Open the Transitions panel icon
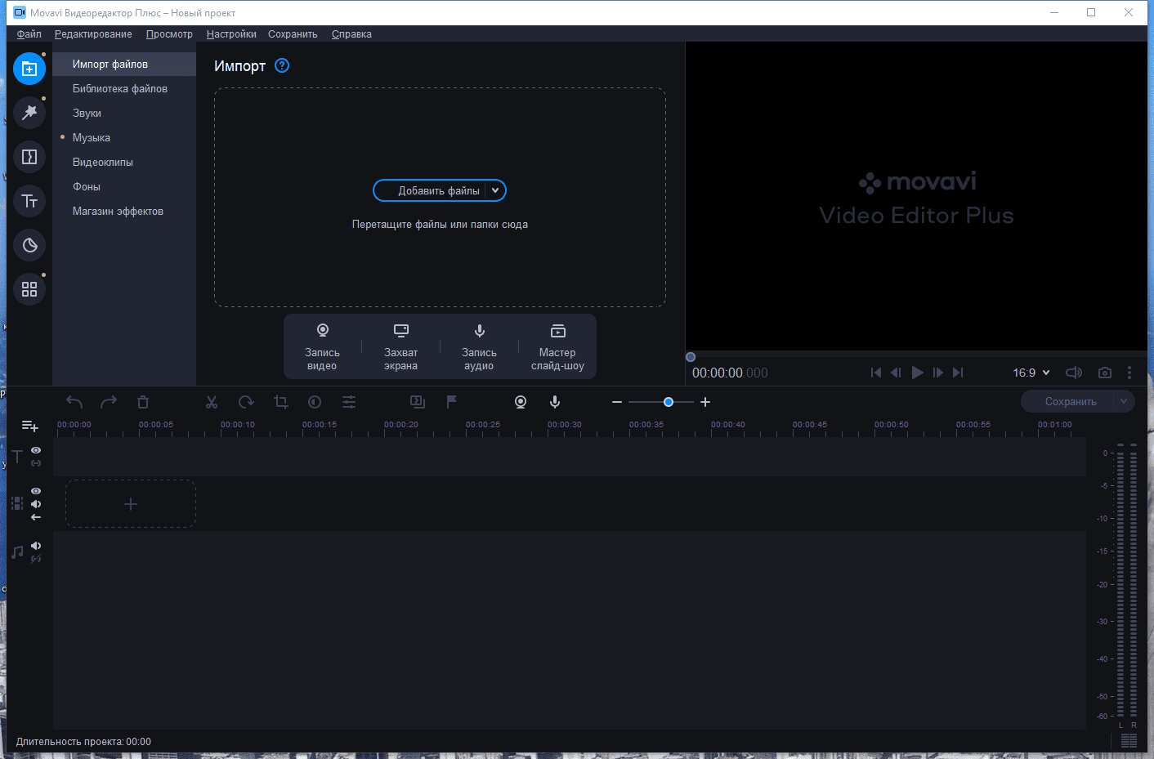 [29, 157]
